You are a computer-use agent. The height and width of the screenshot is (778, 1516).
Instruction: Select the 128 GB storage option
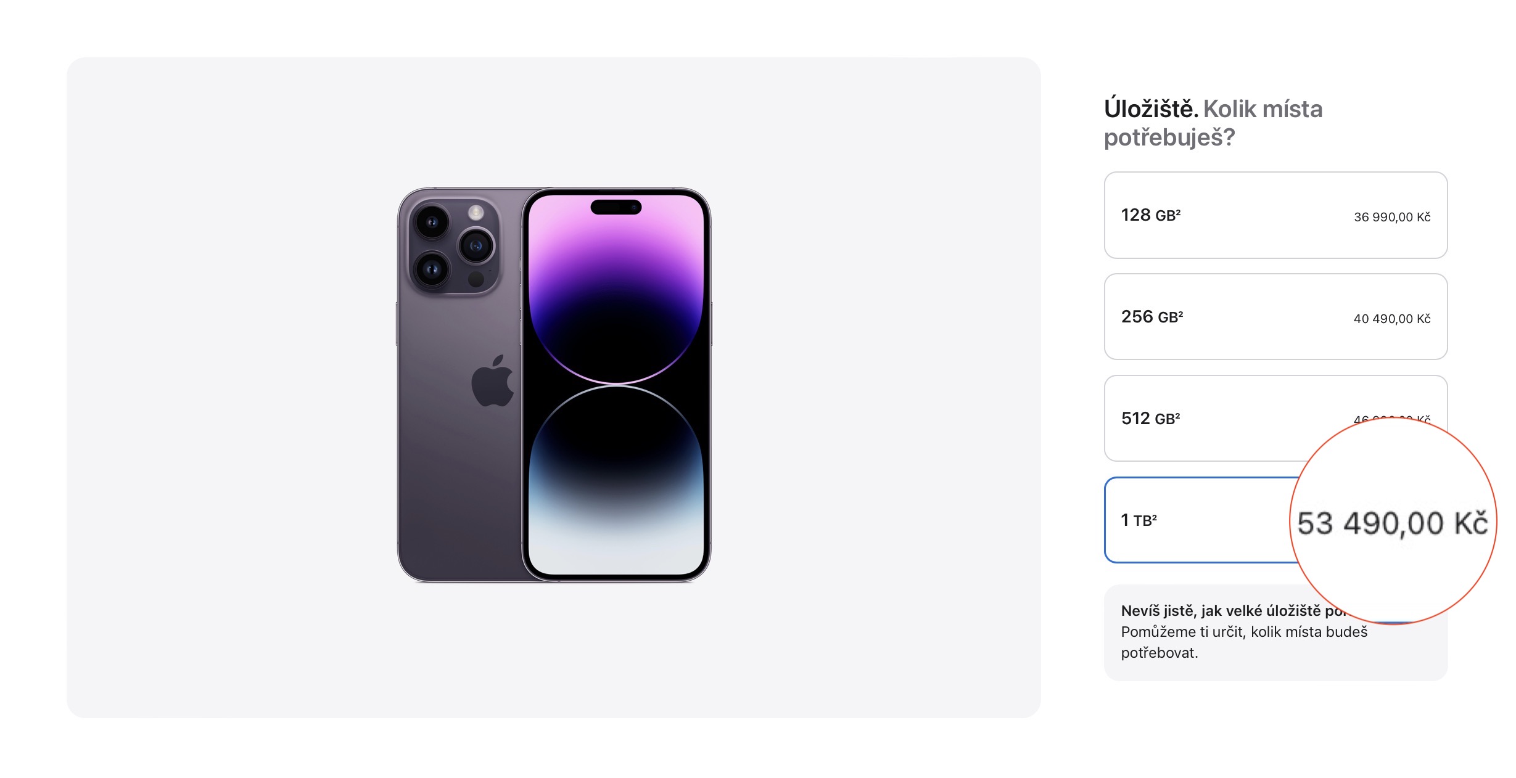coord(1274,215)
